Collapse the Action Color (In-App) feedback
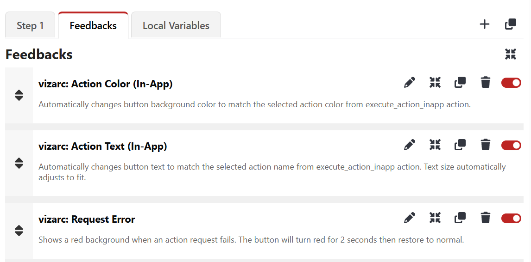 (435, 83)
